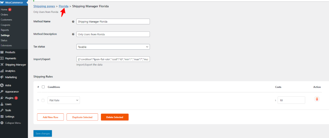Open the Orders menu item
The height and width of the screenshot is (138, 329).
[4, 14]
